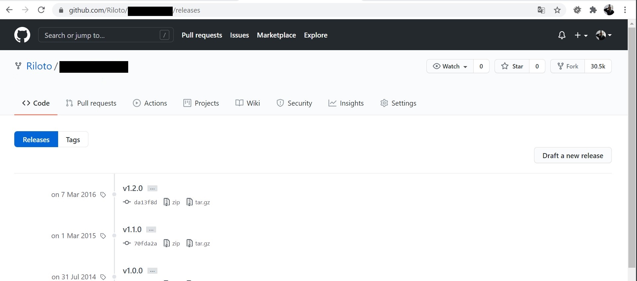Screen dimensions: 637x281
Task: Click the tag icon next to 1 Mar 2015
Action: (103, 236)
